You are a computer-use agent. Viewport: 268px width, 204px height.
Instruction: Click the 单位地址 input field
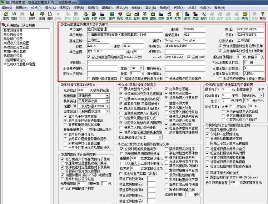(125, 35)
